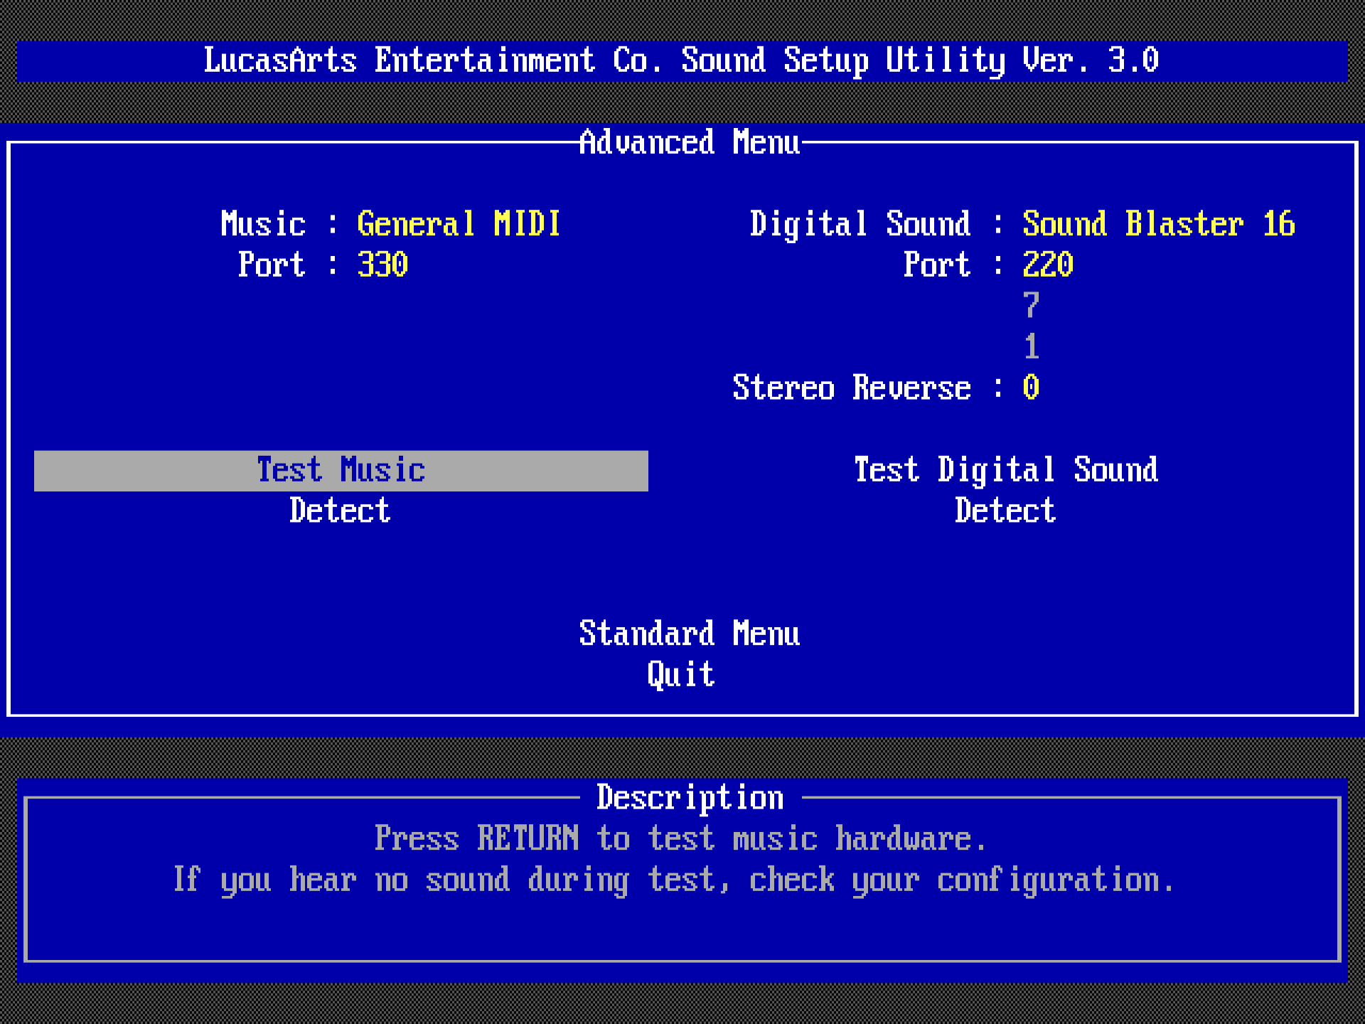The image size is (1365, 1024).
Task: Toggle the Stereo Reverse value 0
Action: [x=1031, y=388]
